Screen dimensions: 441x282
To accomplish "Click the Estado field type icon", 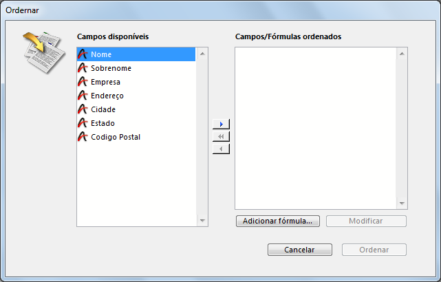I will tap(83, 123).
